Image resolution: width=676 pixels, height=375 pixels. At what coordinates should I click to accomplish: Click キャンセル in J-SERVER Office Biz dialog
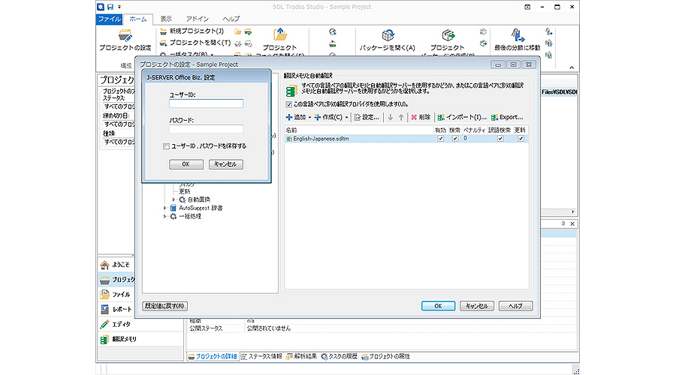pos(225,164)
